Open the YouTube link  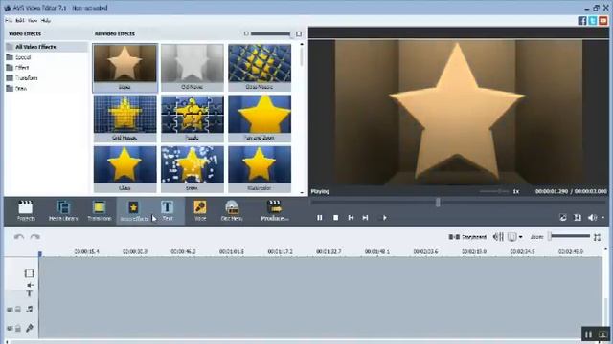point(603,21)
